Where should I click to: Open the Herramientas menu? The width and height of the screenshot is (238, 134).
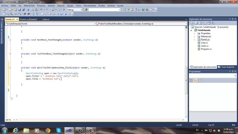pyautogui.click(x=90, y=6)
